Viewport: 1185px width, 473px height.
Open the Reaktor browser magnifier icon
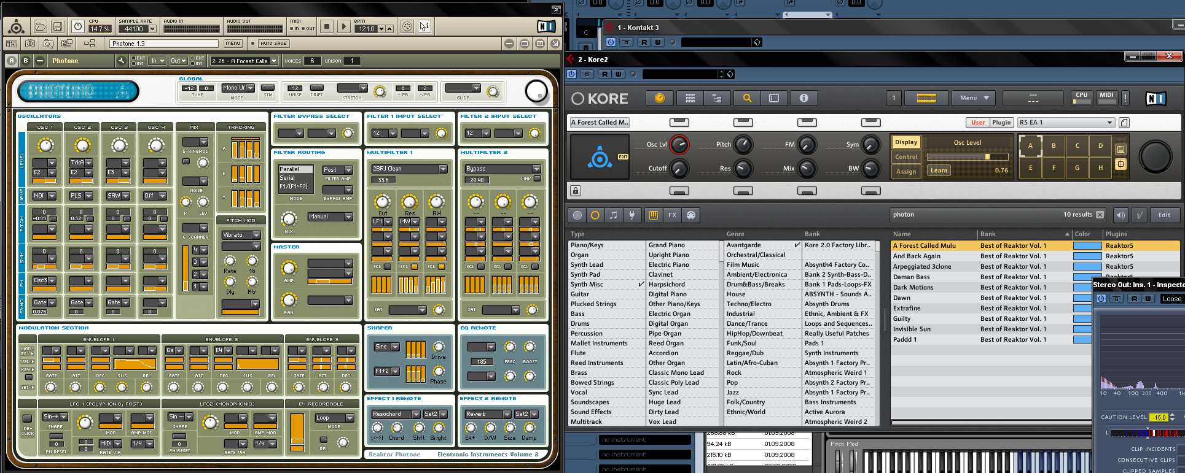(49, 44)
